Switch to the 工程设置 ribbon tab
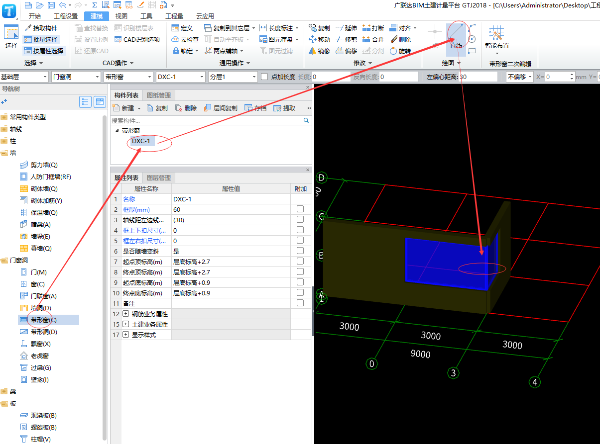 [x=66, y=16]
